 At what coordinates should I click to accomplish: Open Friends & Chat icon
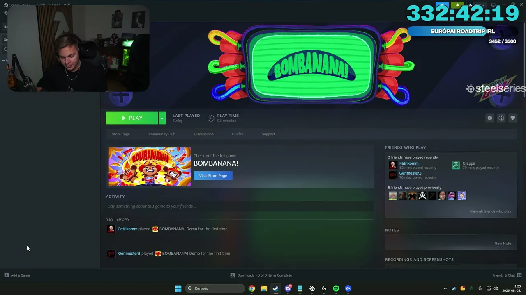coord(519,275)
